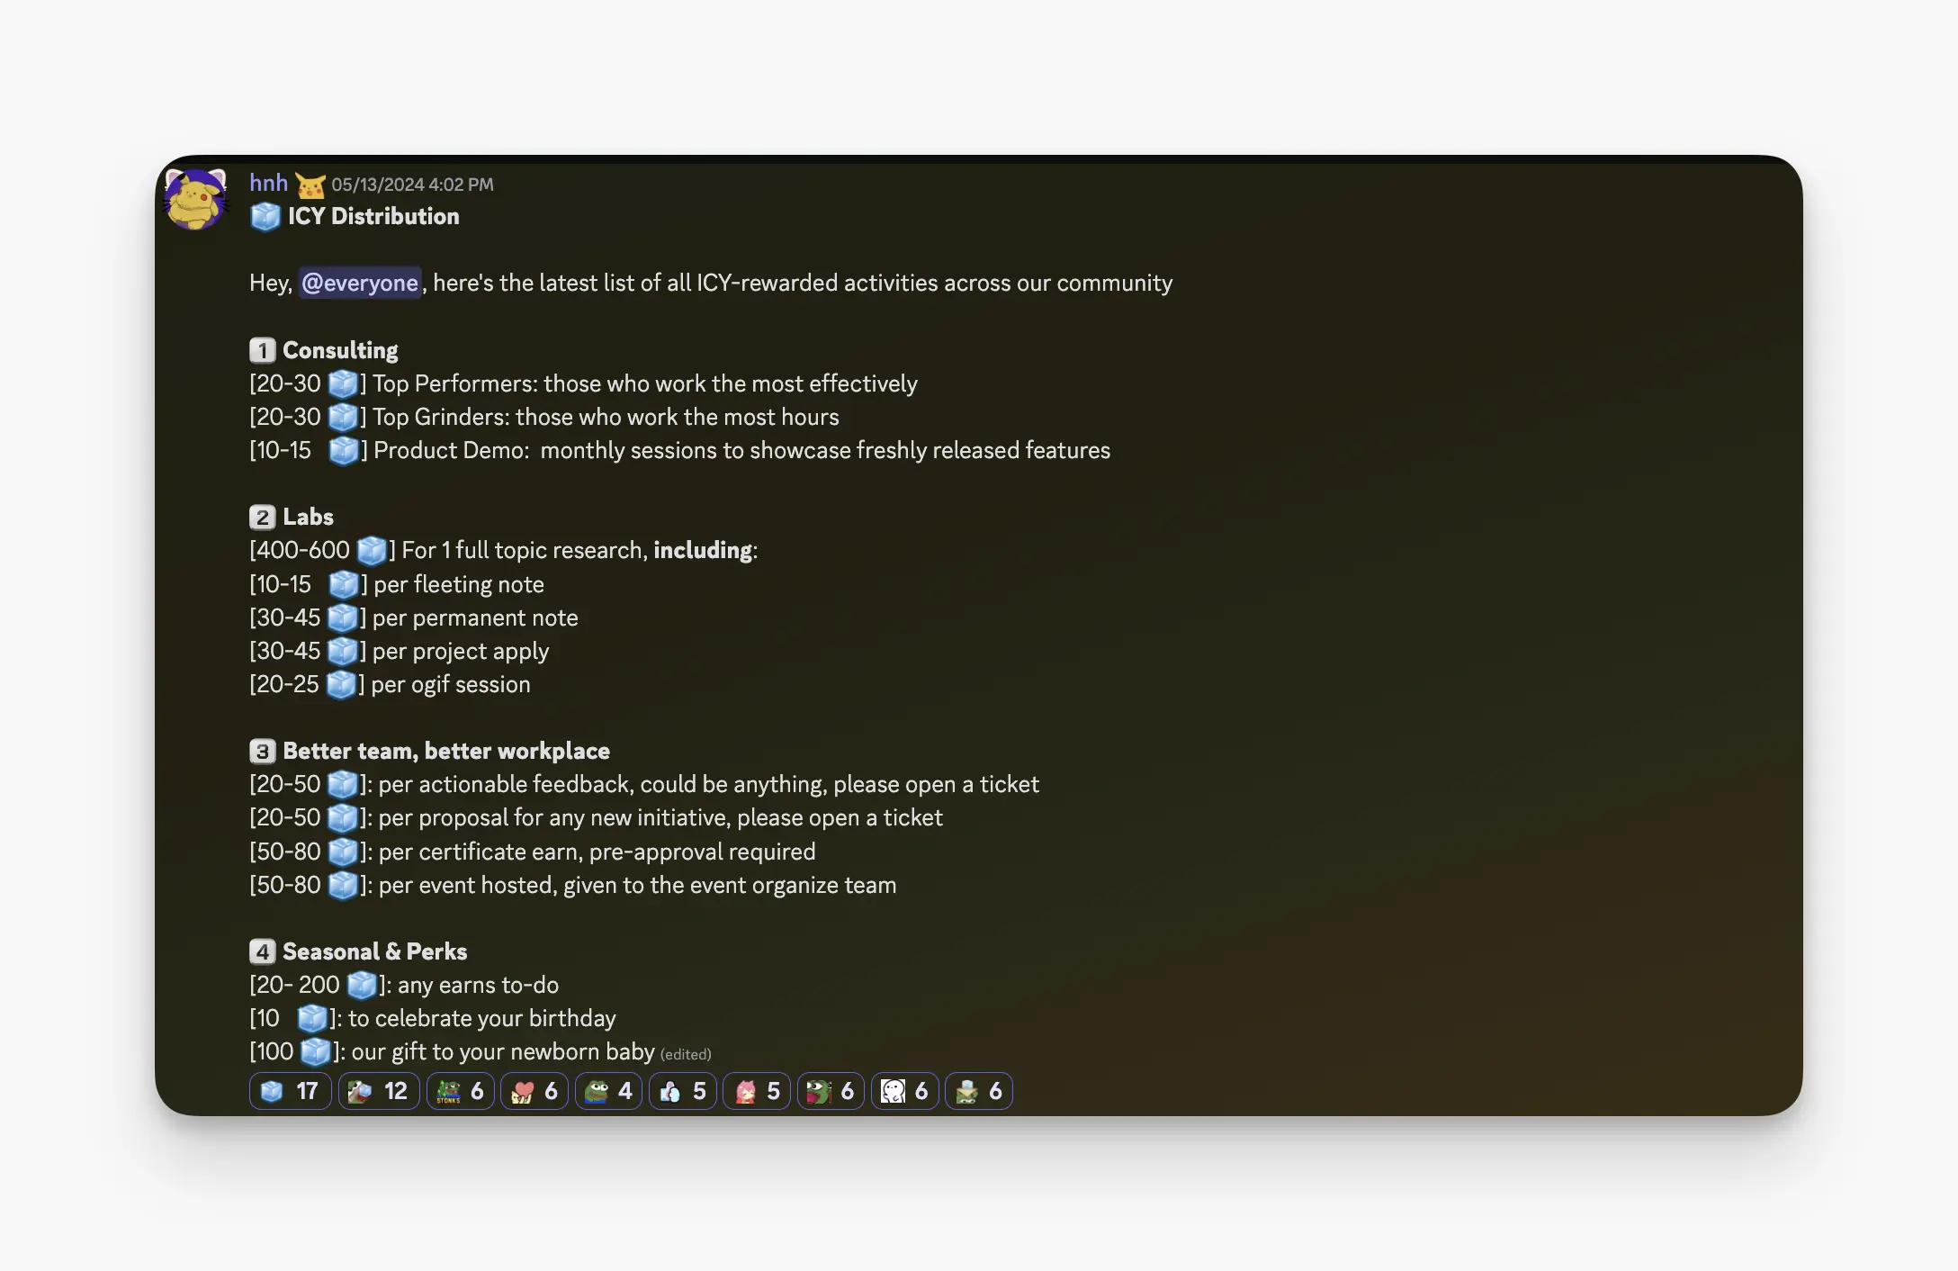The height and width of the screenshot is (1271, 1958).
Task: Toggle the heart in hands reaction with 6
Action: pos(534,1091)
